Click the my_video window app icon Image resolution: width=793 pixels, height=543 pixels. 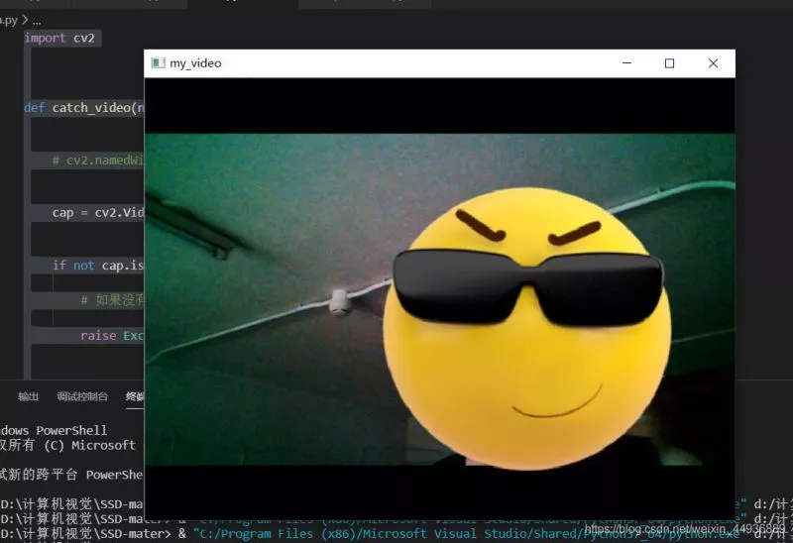click(x=158, y=63)
